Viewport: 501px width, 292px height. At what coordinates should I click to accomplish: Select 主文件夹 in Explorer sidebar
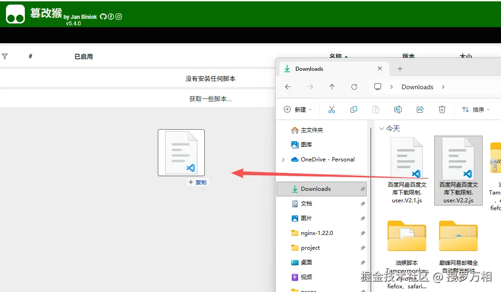coord(307,130)
